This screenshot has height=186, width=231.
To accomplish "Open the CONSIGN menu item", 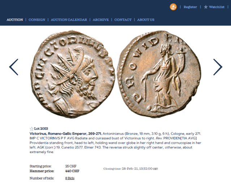I will click(37, 20).
